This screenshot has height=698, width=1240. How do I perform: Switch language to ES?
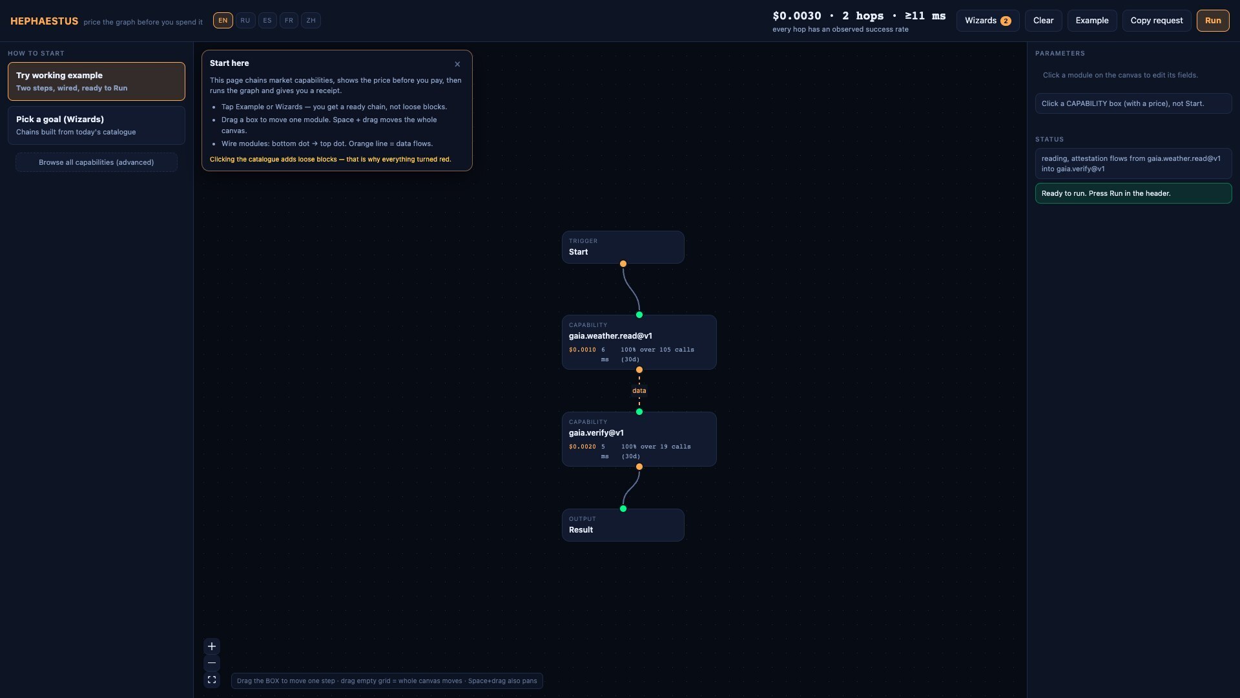[267, 21]
